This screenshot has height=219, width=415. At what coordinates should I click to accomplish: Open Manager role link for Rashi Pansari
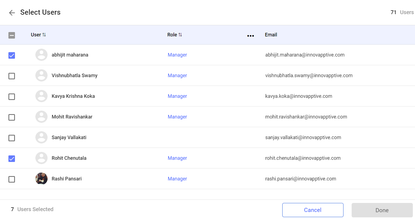pos(177,179)
